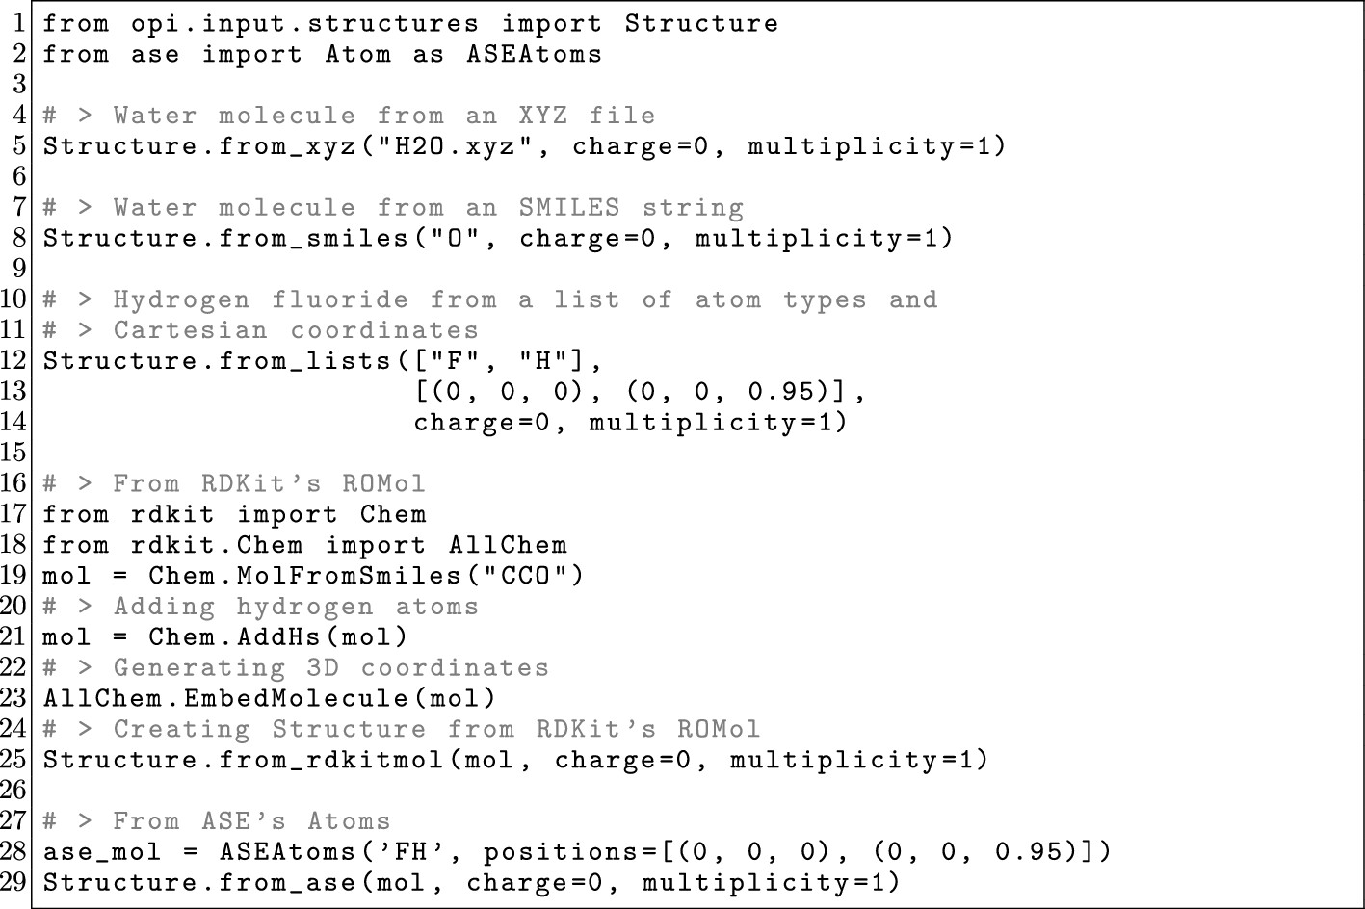Click the from_lists method name
1365x909 pixels.
point(306,361)
